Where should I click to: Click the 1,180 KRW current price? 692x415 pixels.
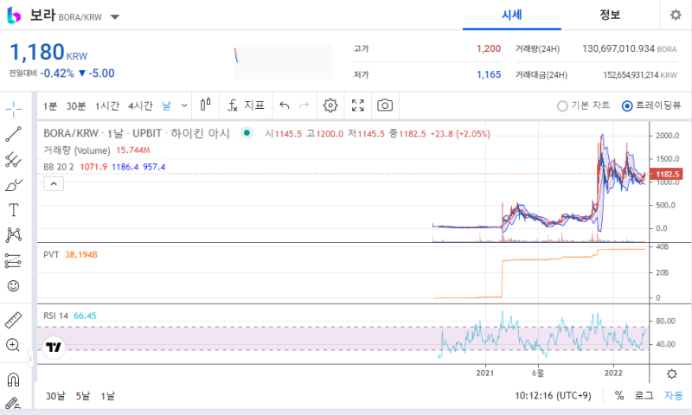(x=48, y=52)
